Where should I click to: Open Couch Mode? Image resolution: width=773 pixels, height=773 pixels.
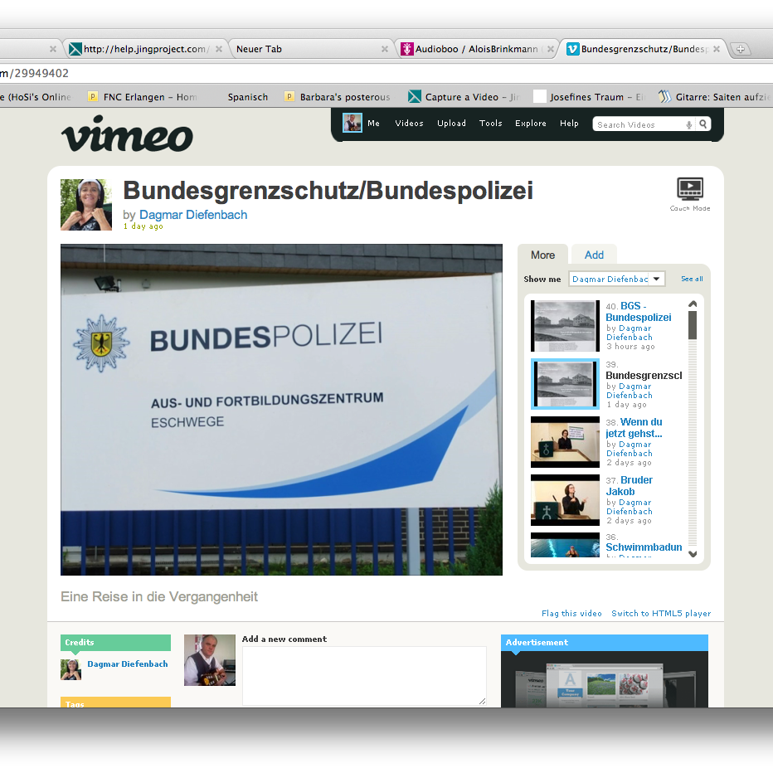tap(690, 191)
